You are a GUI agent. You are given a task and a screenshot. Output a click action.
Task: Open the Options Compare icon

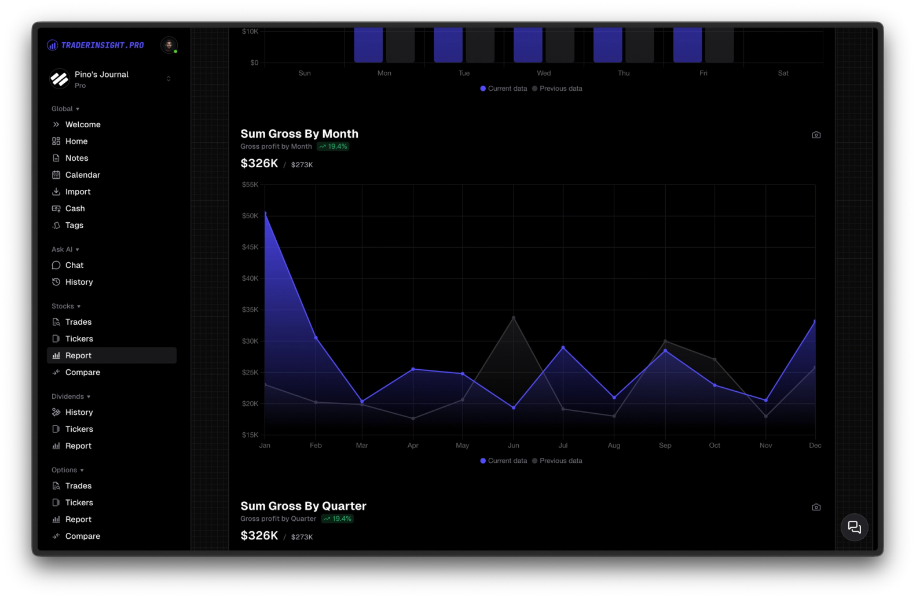(x=56, y=536)
